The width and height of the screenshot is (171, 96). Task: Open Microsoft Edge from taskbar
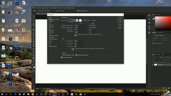15,94
